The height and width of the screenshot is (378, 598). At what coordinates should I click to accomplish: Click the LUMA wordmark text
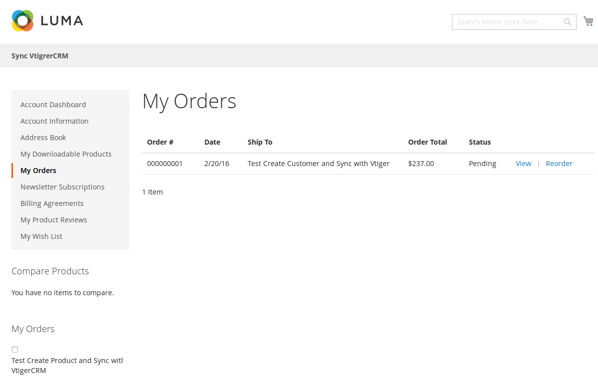point(62,21)
